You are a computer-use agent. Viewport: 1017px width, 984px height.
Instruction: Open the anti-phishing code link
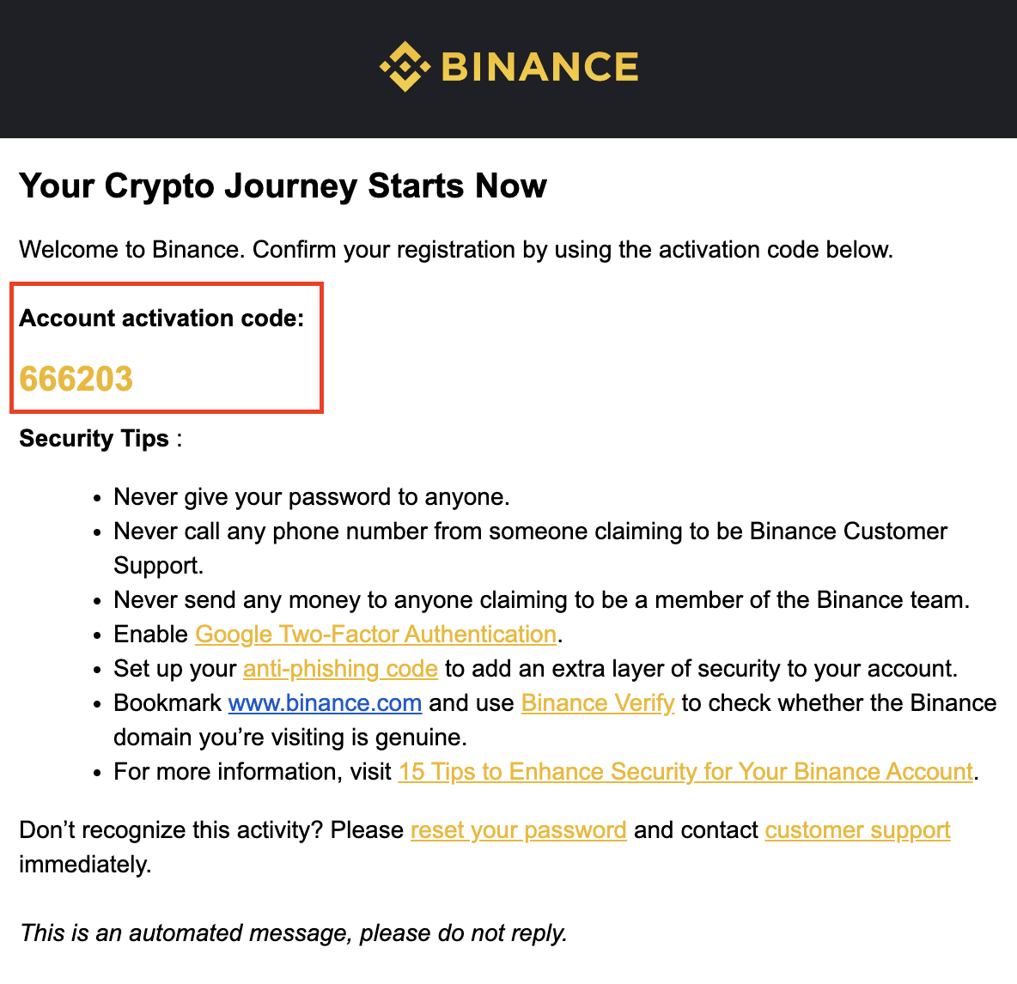[340, 668]
